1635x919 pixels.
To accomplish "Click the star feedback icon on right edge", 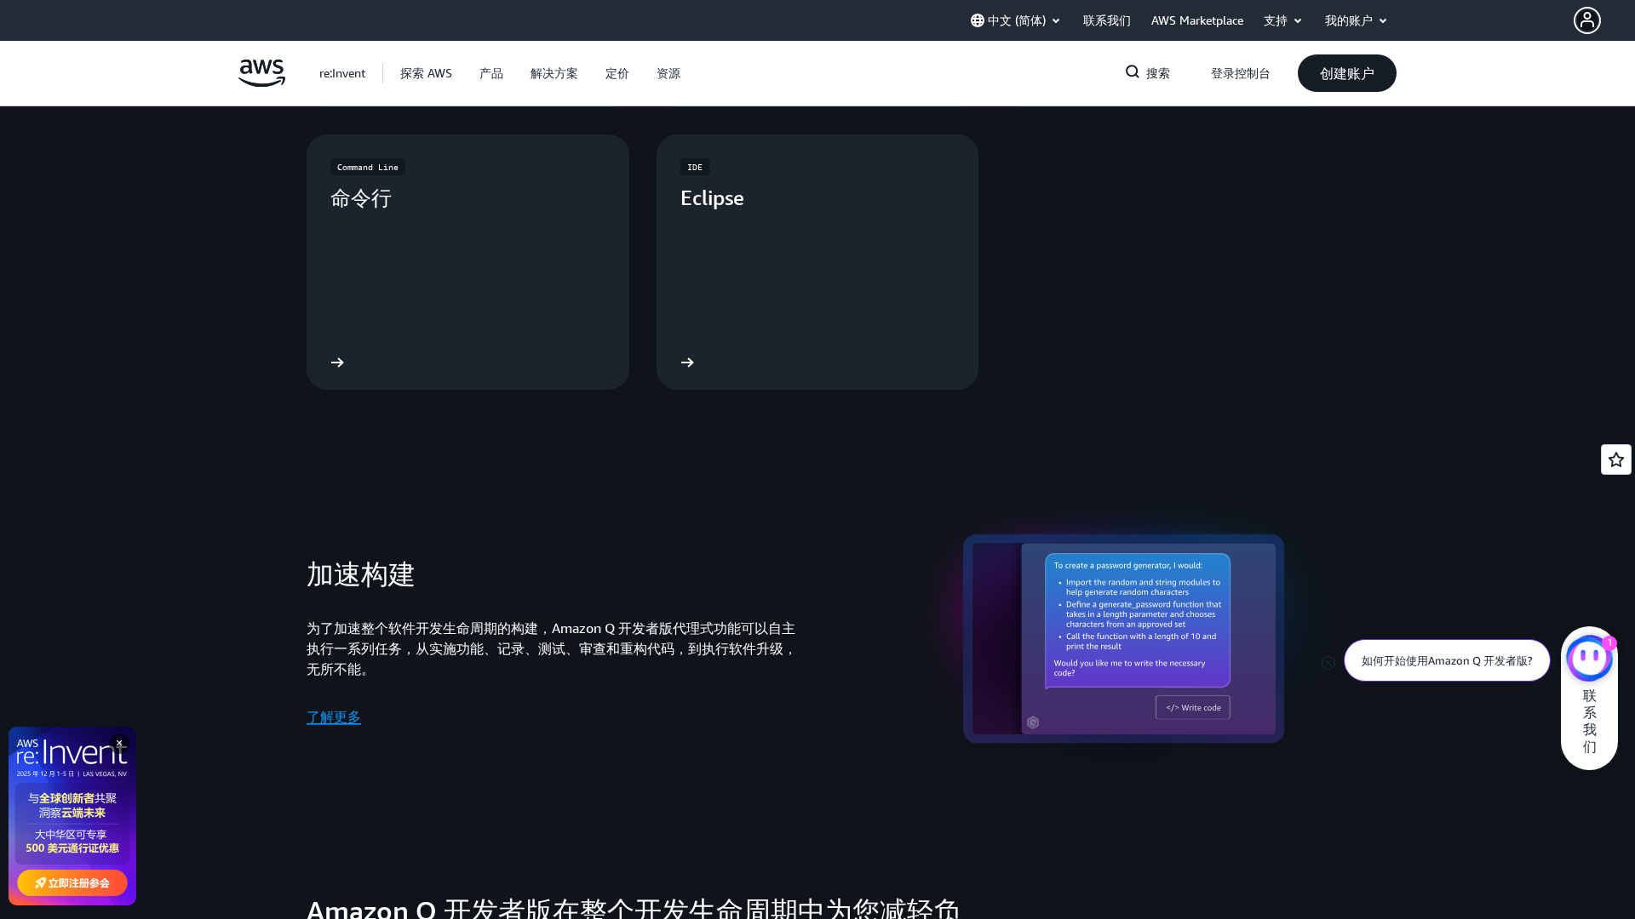I will point(1615,459).
